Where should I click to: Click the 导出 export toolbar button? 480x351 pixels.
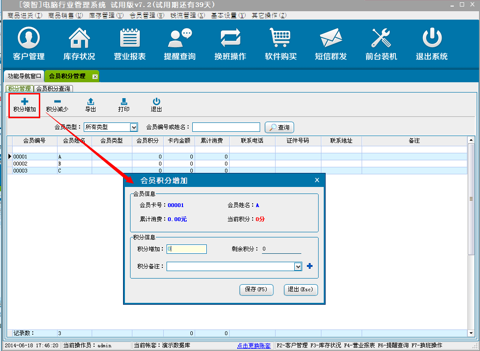91,105
